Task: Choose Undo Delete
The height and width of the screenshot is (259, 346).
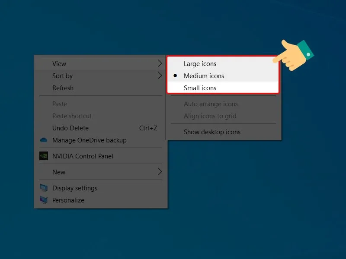Action: point(70,128)
